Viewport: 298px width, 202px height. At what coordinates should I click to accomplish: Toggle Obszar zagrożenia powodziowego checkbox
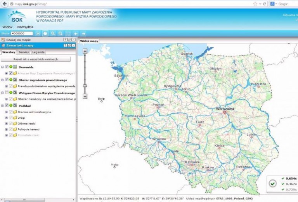pyautogui.click(x=7, y=79)
